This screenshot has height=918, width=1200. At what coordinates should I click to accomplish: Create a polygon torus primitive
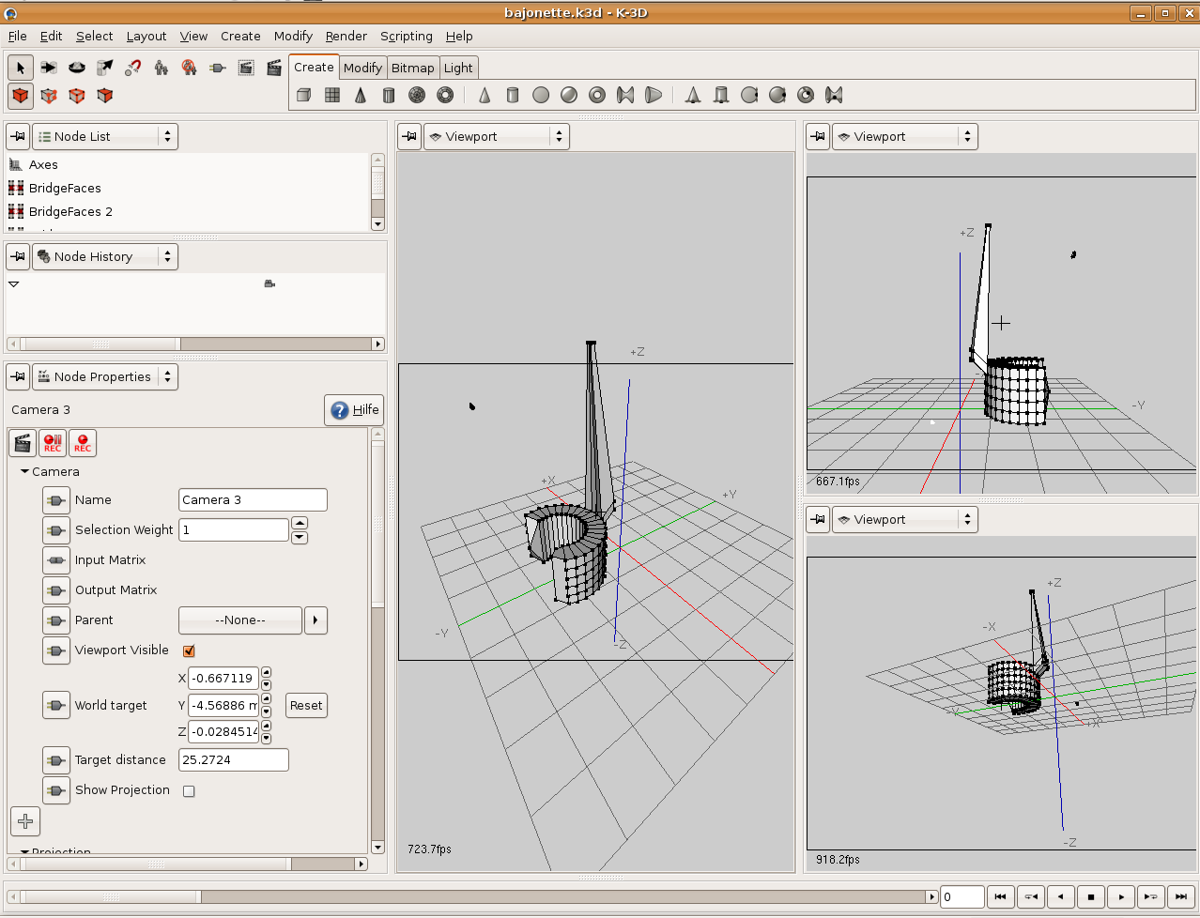(x=445, y=95)
